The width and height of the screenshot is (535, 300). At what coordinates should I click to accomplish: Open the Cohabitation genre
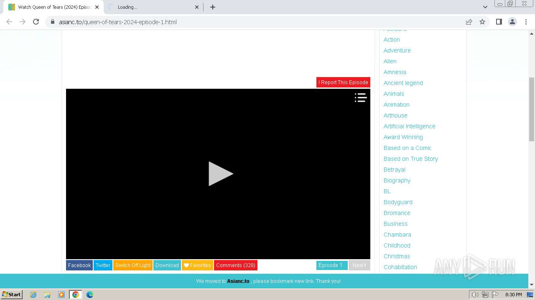tap(400, 267)
